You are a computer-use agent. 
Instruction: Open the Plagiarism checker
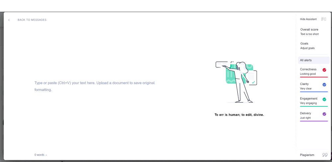click(314, 155)
